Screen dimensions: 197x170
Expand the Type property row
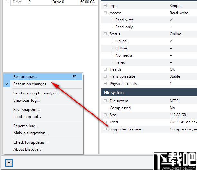(105, 6)
